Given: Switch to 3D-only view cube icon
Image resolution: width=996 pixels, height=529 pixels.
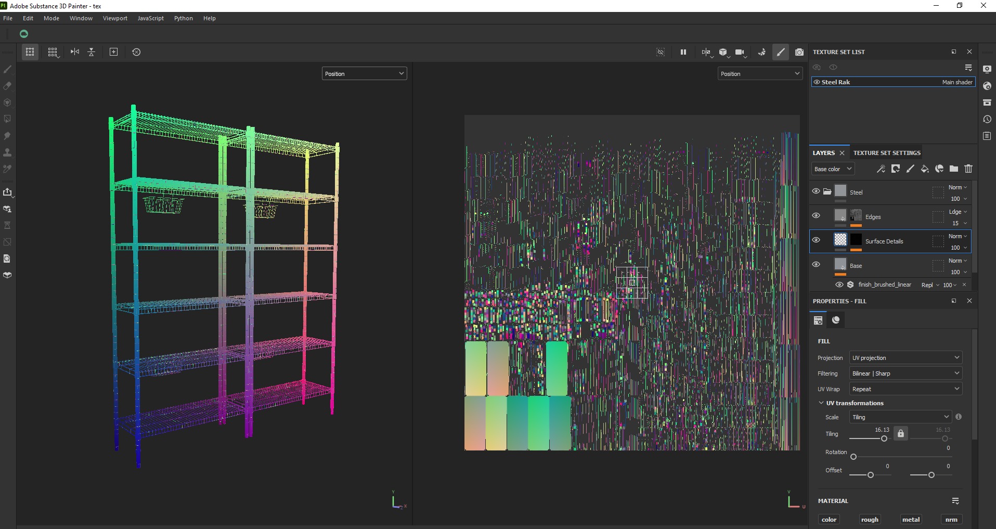Looking at the screenshot, I should [x=723, y=52].
